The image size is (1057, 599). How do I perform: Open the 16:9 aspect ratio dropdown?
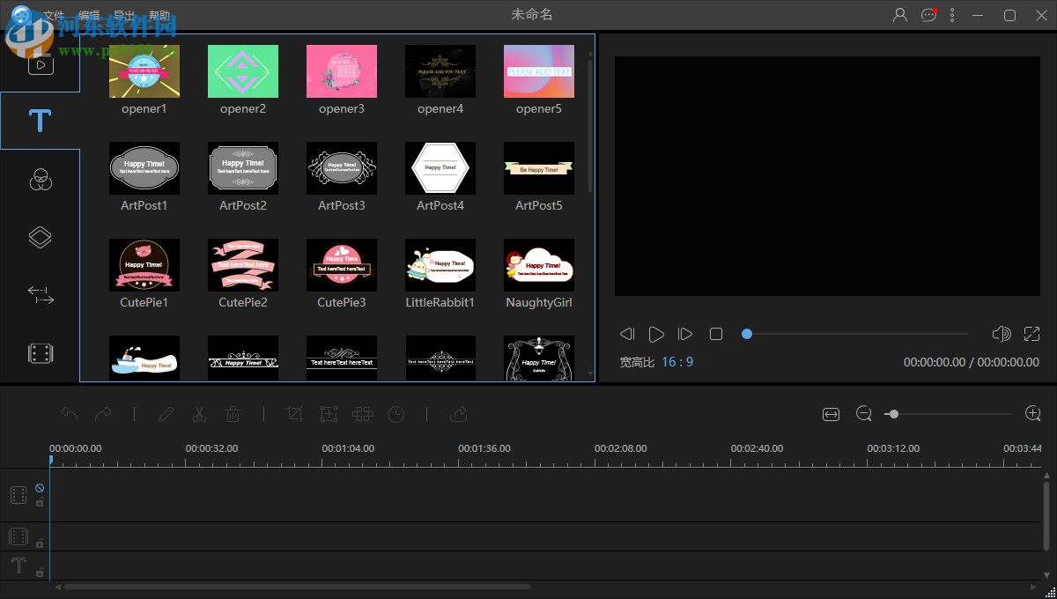(678, 361)
